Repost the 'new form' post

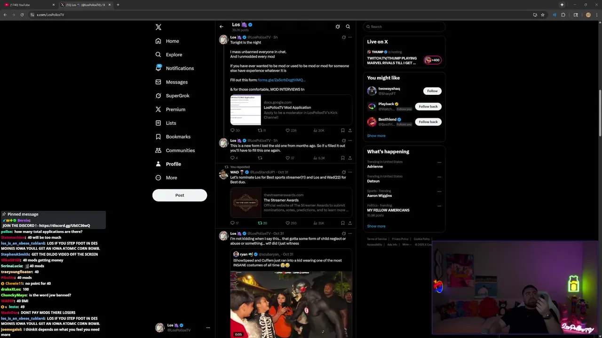tap(260, 158)
